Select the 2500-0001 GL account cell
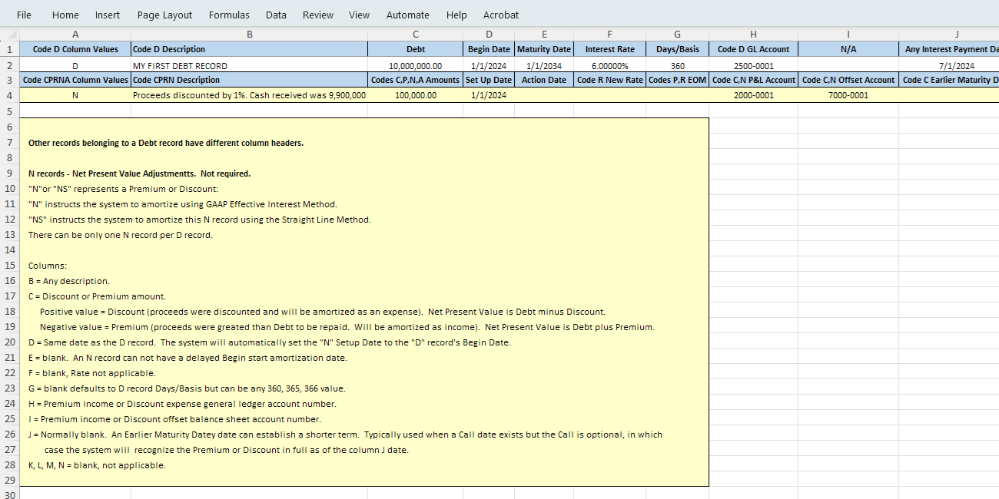Image resolution: width=999 pixels, height=499 pixels. point(753,65)
